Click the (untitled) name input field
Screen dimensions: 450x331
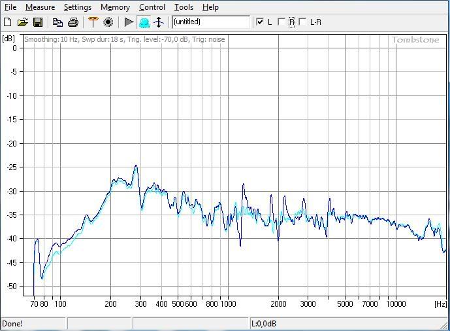210,22
